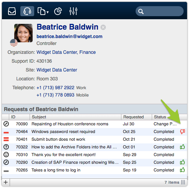Open request Creation of SAP Finance report

(75, 162)
